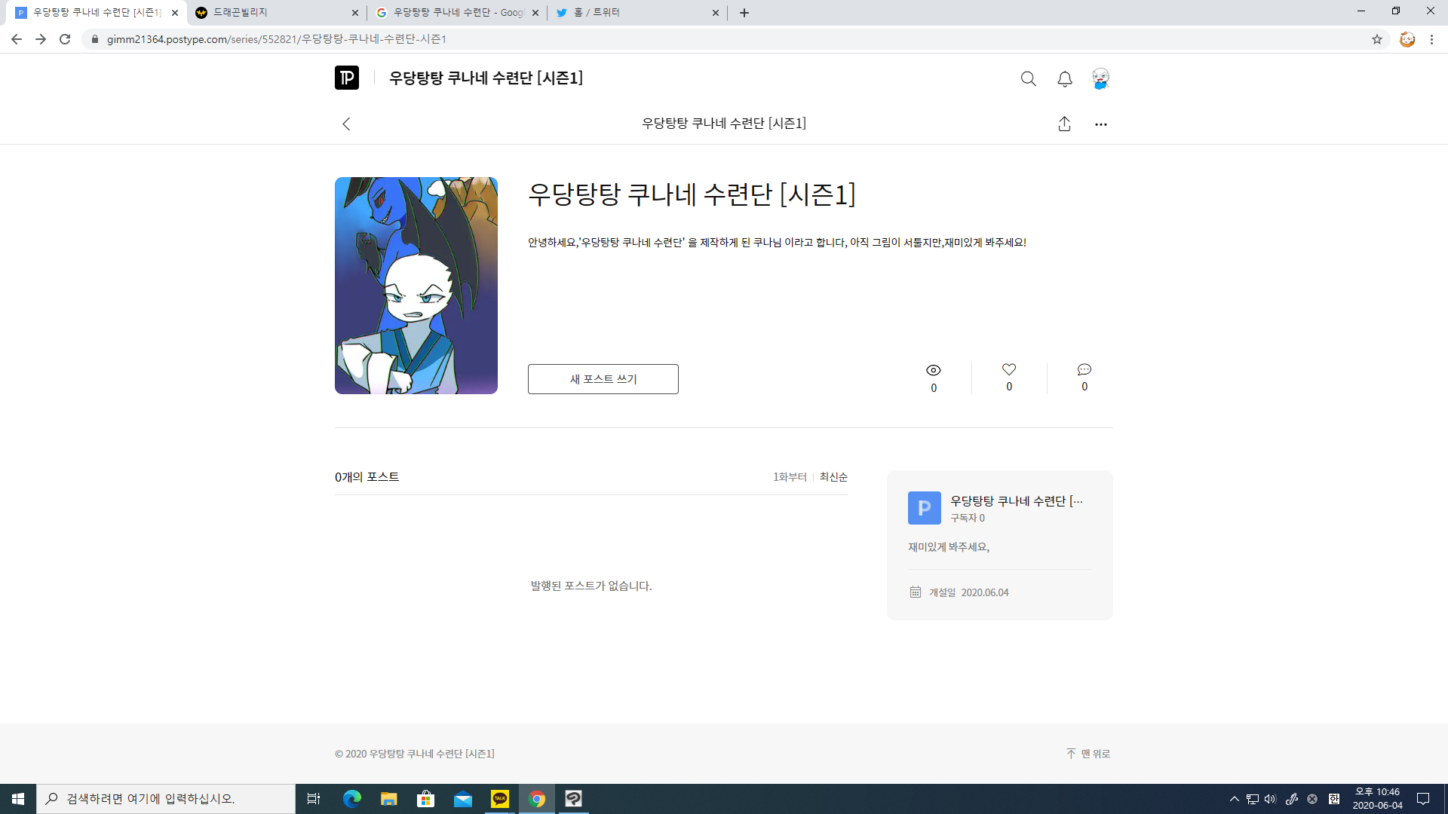Screen dimensions: 1448x814
Task: Select the active Postype browser tab
Action: (x=94, y=13)
